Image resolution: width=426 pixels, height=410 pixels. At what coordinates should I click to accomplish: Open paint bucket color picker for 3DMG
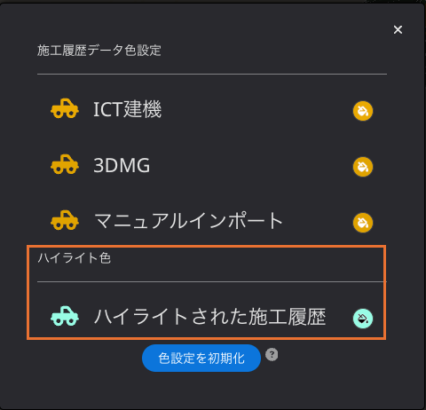tap(363, 167)
